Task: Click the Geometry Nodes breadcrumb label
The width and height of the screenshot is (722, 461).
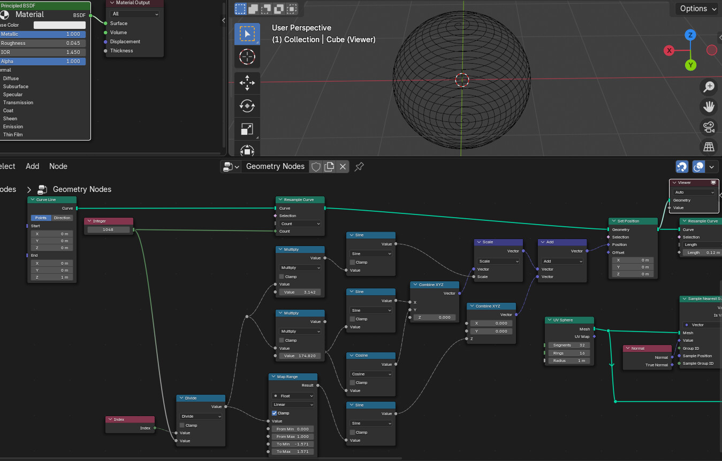Action: [x=82, y=189]
